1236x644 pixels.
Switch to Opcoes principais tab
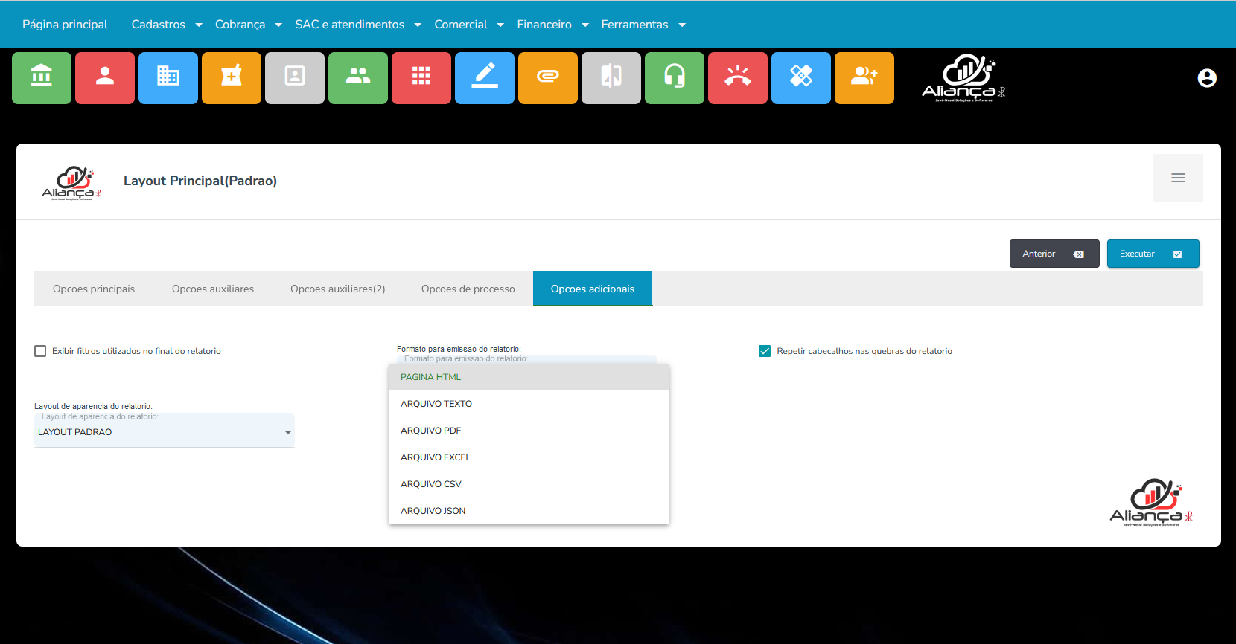[x=94, y=289]
